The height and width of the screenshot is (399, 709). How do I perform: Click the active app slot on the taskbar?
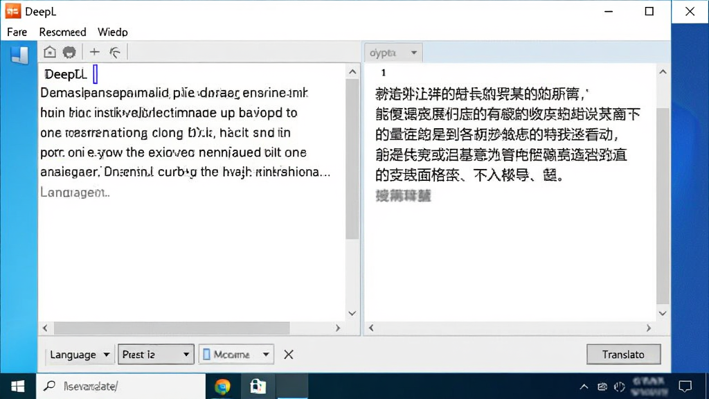coord(293,387)
